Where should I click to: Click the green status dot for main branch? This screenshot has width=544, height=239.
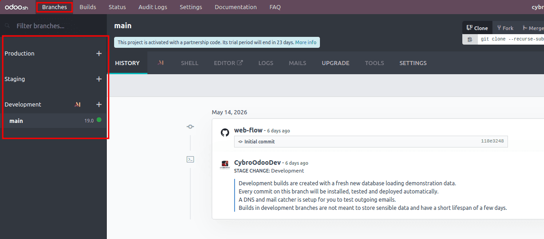[x=99, y=120]
